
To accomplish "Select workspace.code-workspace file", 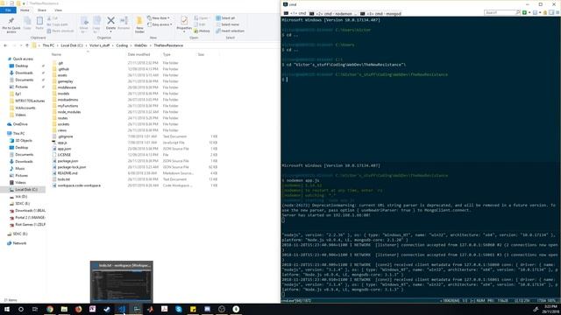I will click(79, 185).
